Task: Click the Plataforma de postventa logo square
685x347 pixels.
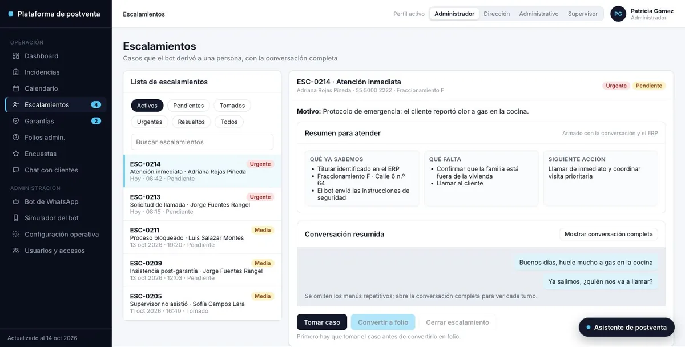Action: click(10, 14)
